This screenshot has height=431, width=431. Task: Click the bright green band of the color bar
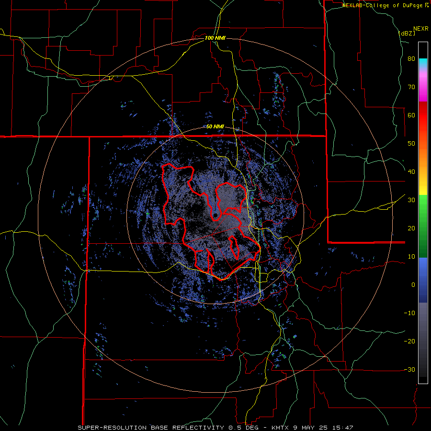click(x=423, y=205)
